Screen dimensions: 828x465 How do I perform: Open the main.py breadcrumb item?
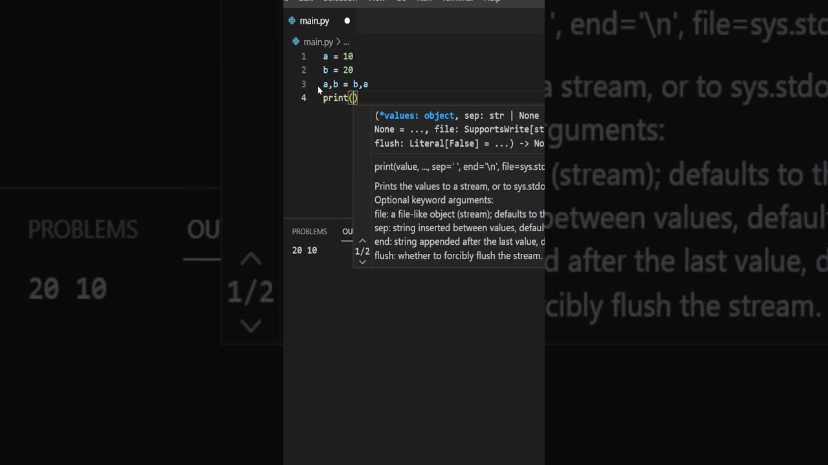coord(318,42)
